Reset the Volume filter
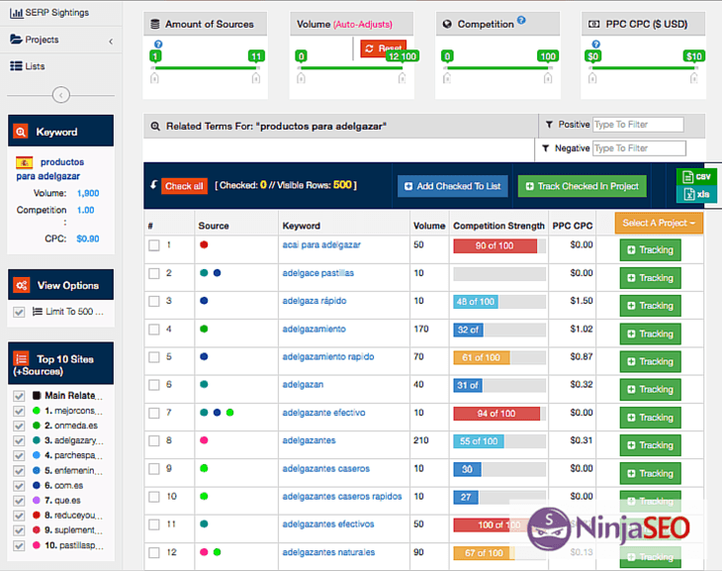This screenshot has width=722, height=571. point(383,48)
